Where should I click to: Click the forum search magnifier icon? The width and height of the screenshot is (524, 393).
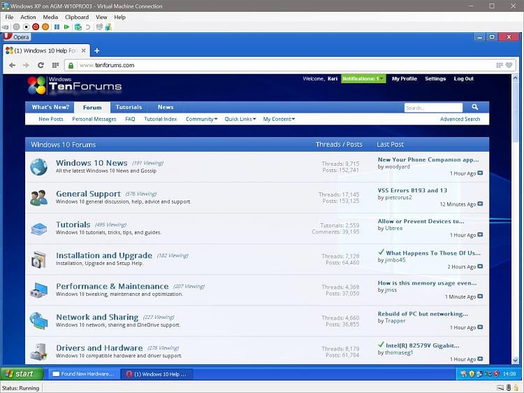(475, 107)
